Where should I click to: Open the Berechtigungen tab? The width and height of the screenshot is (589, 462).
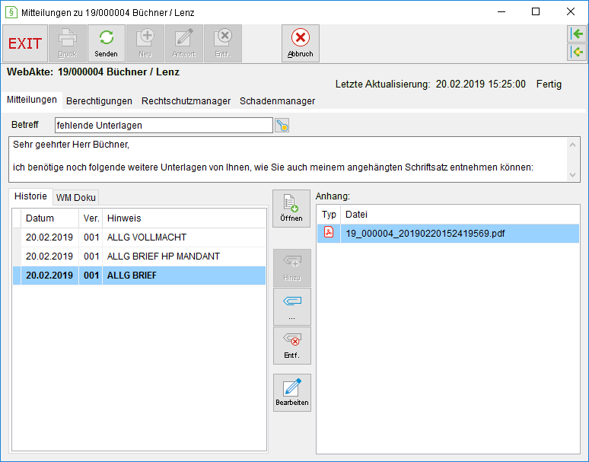(x=99, y=101)
